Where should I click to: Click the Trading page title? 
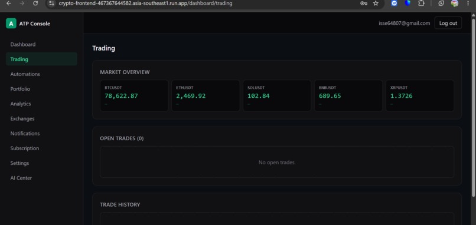point(103,48)
